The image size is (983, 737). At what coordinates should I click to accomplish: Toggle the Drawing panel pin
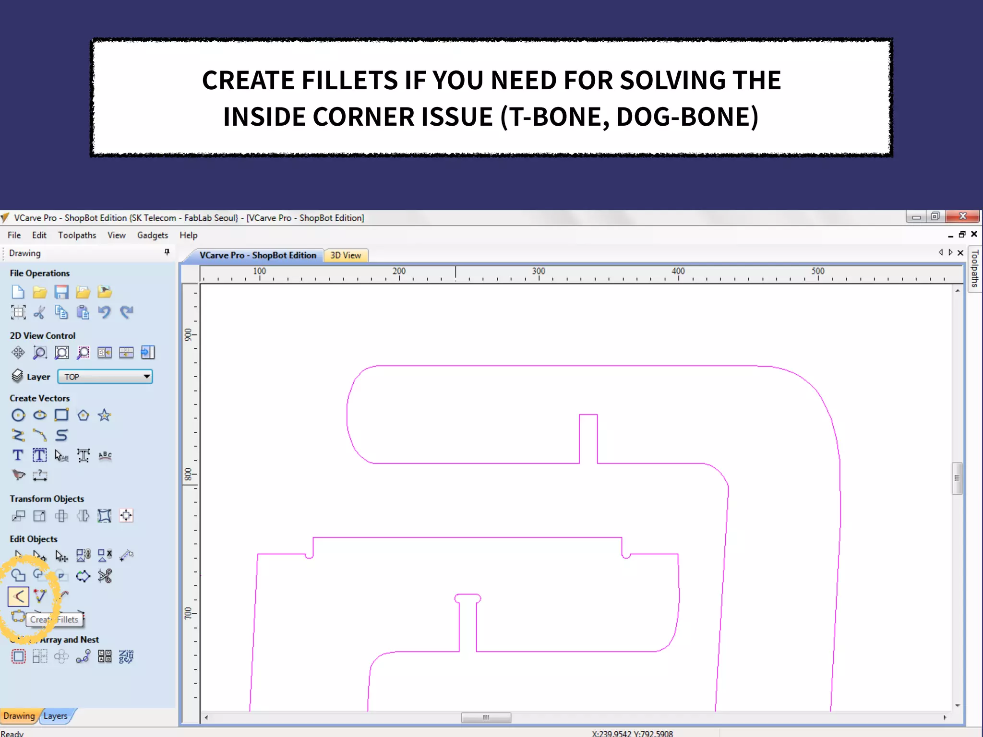point(167,252)
